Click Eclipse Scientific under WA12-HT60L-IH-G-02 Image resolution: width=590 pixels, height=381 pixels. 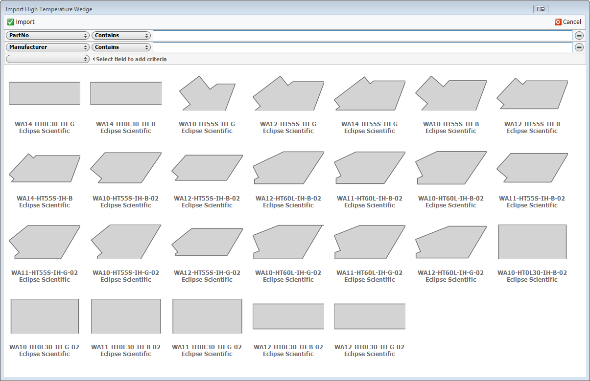pos(451,280)
